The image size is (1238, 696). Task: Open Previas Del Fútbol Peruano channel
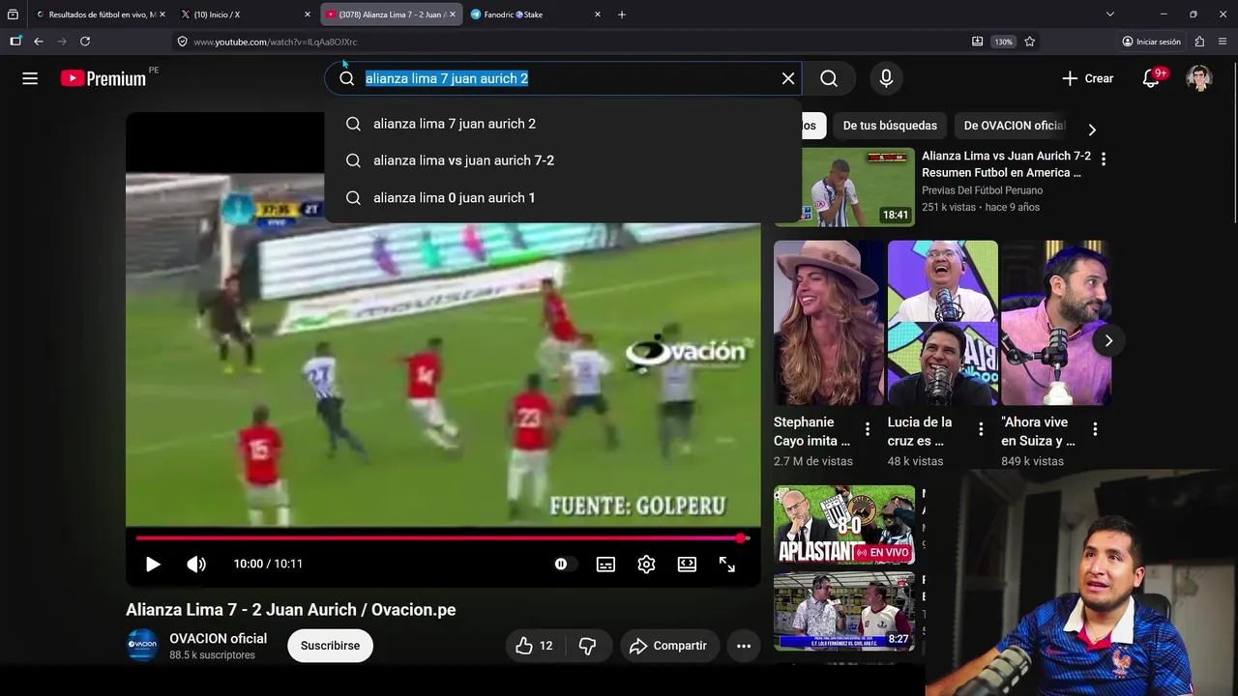coord(982,190)
